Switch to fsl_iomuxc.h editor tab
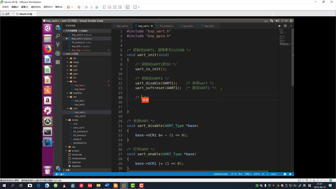The width and height of the screenshot is (336, 189). 166,26
